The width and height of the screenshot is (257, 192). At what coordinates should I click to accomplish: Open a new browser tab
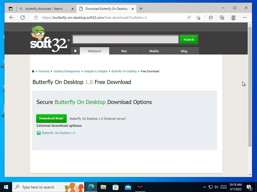pyautogui.click(x=141, y=9)
